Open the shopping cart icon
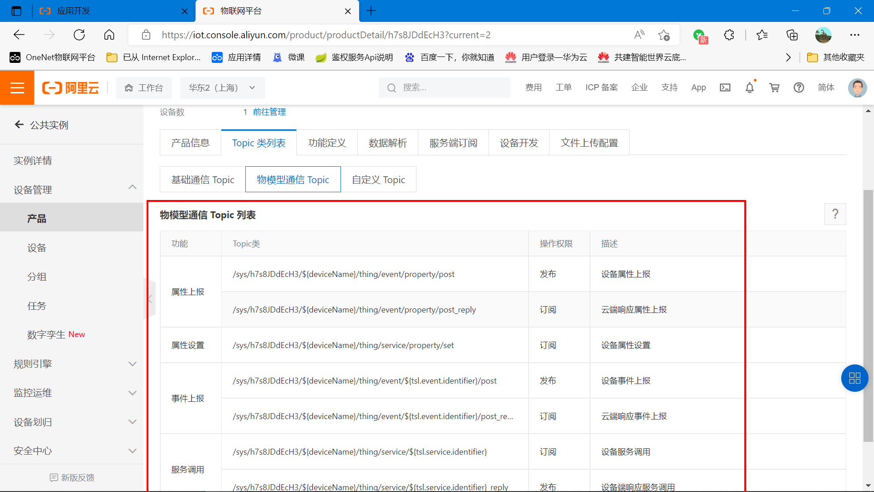 coord(774,87)
